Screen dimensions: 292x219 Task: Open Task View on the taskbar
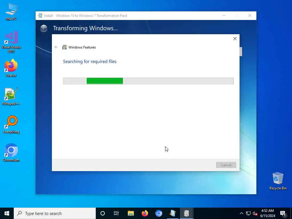pos(116,213)
